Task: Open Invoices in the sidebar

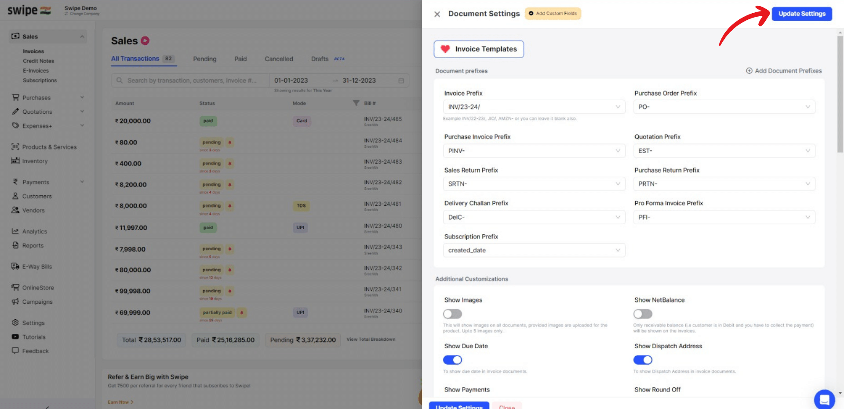Action: [x=33, y=51]
